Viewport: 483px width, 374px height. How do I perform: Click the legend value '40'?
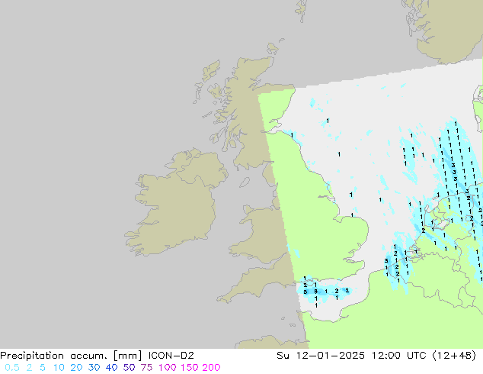point(111,368)
